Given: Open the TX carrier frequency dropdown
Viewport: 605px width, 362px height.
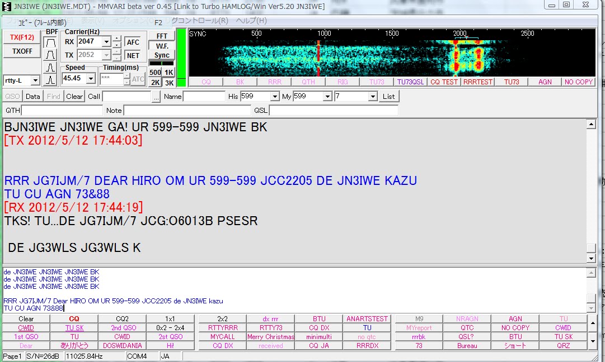Looking at the screenshot, I should coord(107,55).
